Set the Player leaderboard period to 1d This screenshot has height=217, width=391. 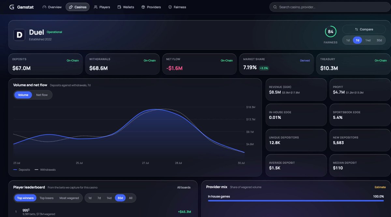[x=90, y=198]
